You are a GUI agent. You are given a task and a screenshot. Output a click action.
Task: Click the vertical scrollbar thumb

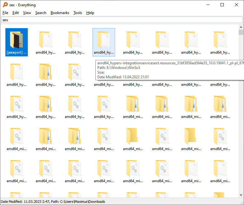pyautogui.click(x=241, y=32)
